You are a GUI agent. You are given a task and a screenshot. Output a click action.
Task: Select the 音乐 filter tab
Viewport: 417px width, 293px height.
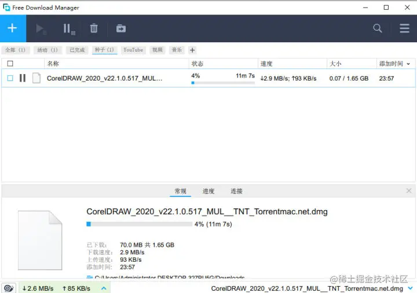pyautogui.click(x=177, y=50)
